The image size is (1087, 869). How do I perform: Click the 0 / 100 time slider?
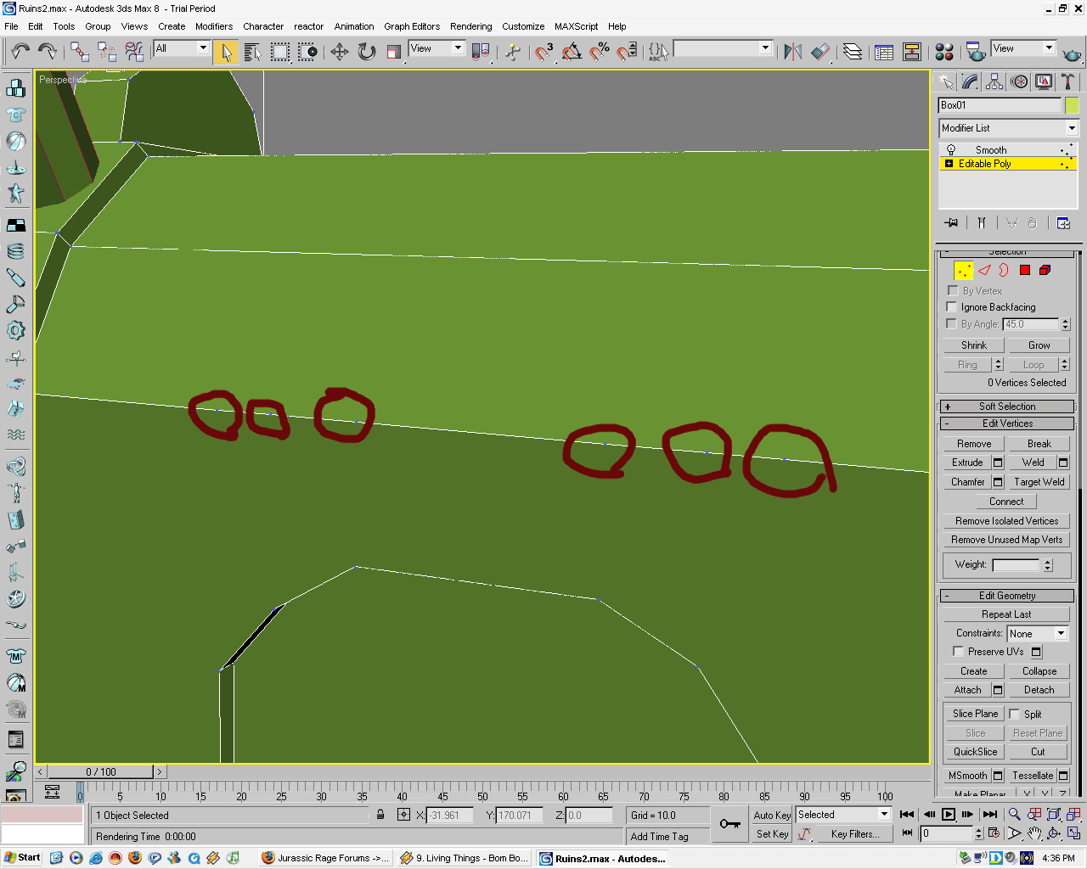(x=100, y=772)
